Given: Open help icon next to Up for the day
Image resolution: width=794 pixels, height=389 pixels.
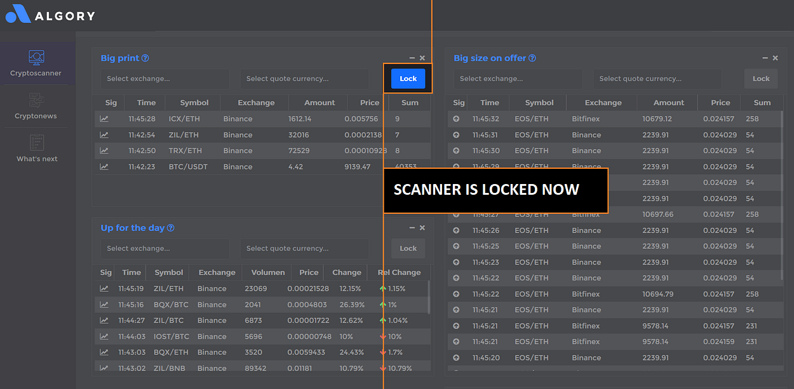Looking at the screenshot, I should point(170,228).
